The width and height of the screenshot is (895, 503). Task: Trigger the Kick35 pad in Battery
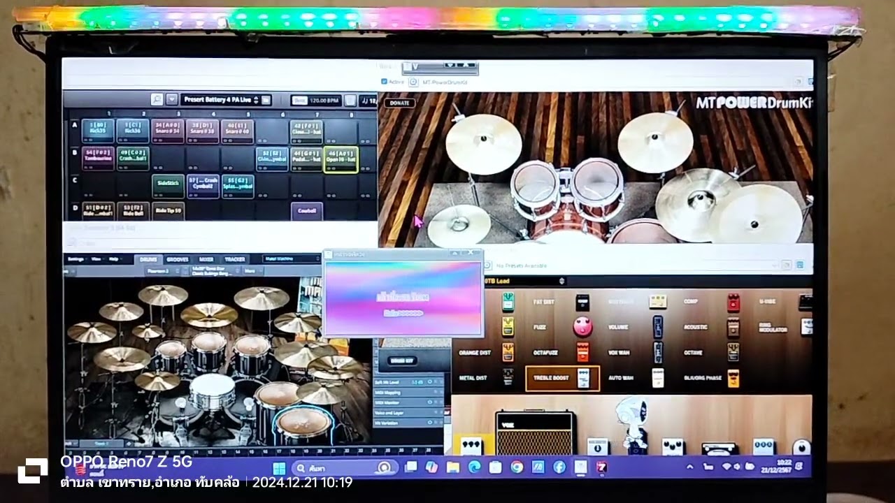pos(98,130)
